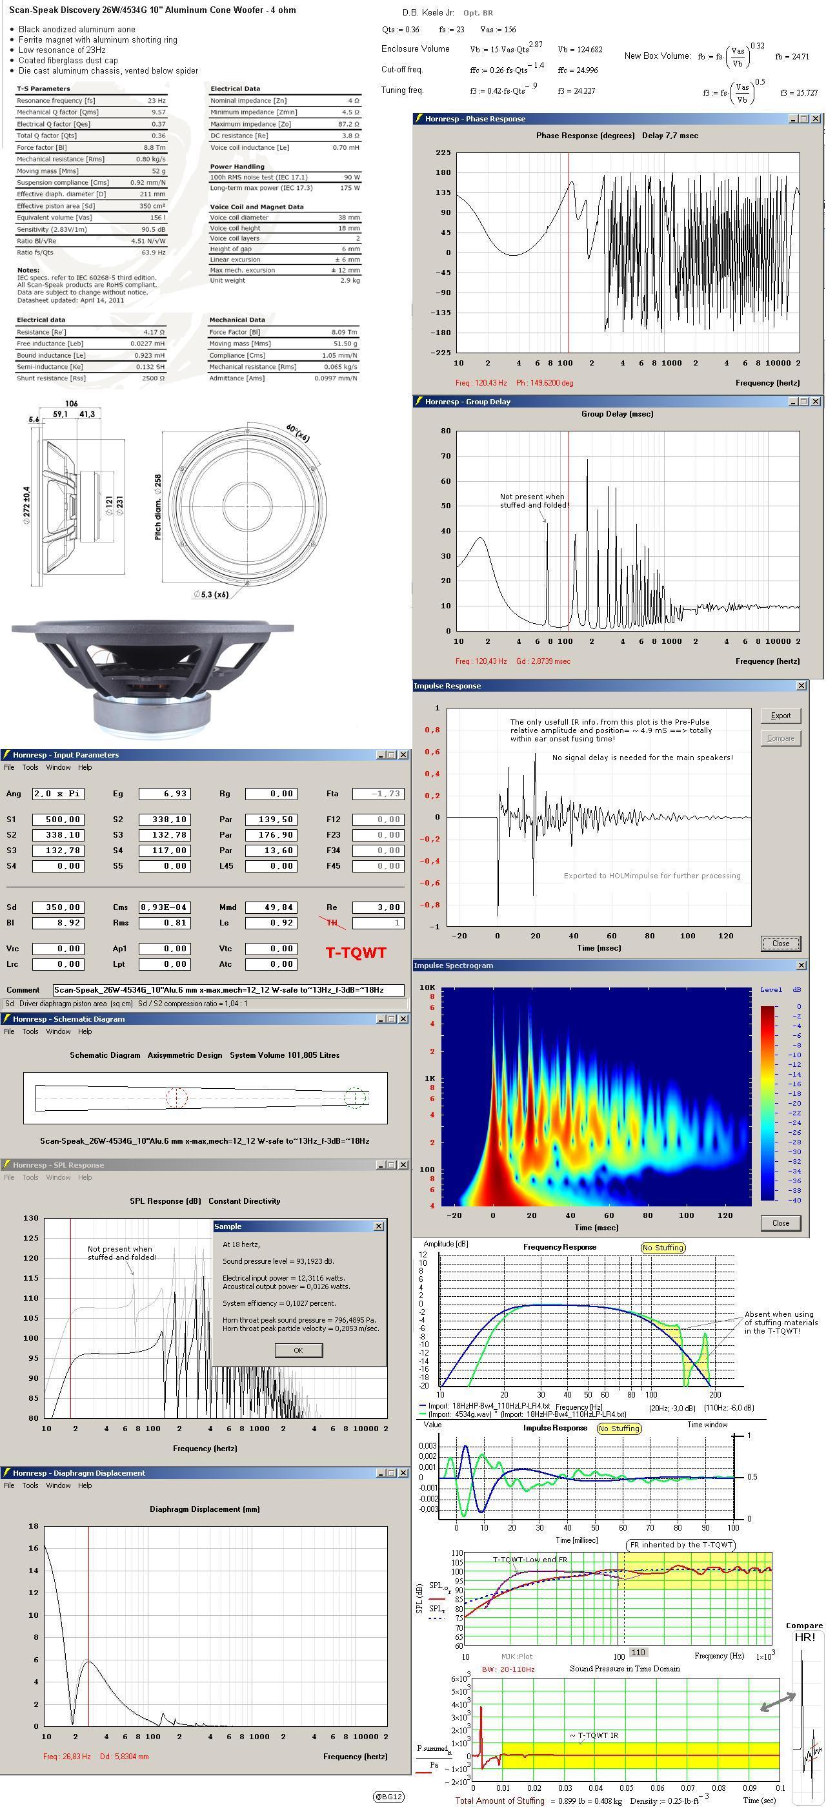826x1807 pixels.
Task: Click the Hornresp icon in SPL Response title bar
Action: (6, 1164)
